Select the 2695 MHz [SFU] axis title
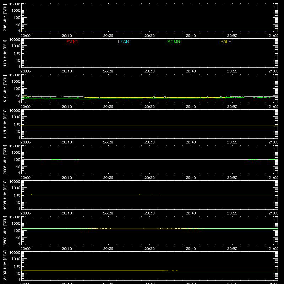 click(x=5, y=159)
